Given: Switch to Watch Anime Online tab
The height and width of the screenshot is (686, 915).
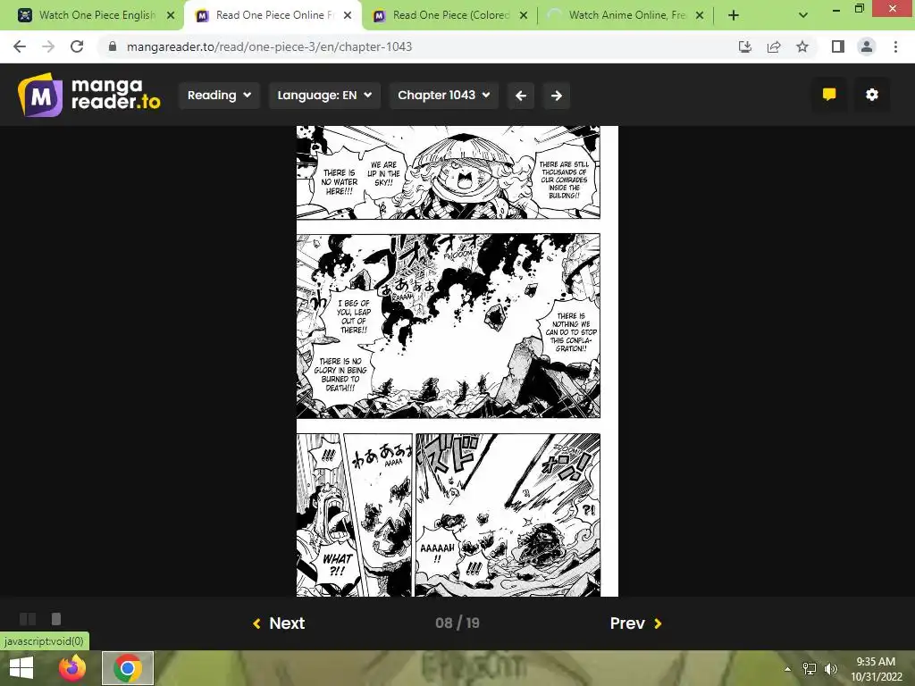Looking at the screenshot, I should (x=627, y=15).
